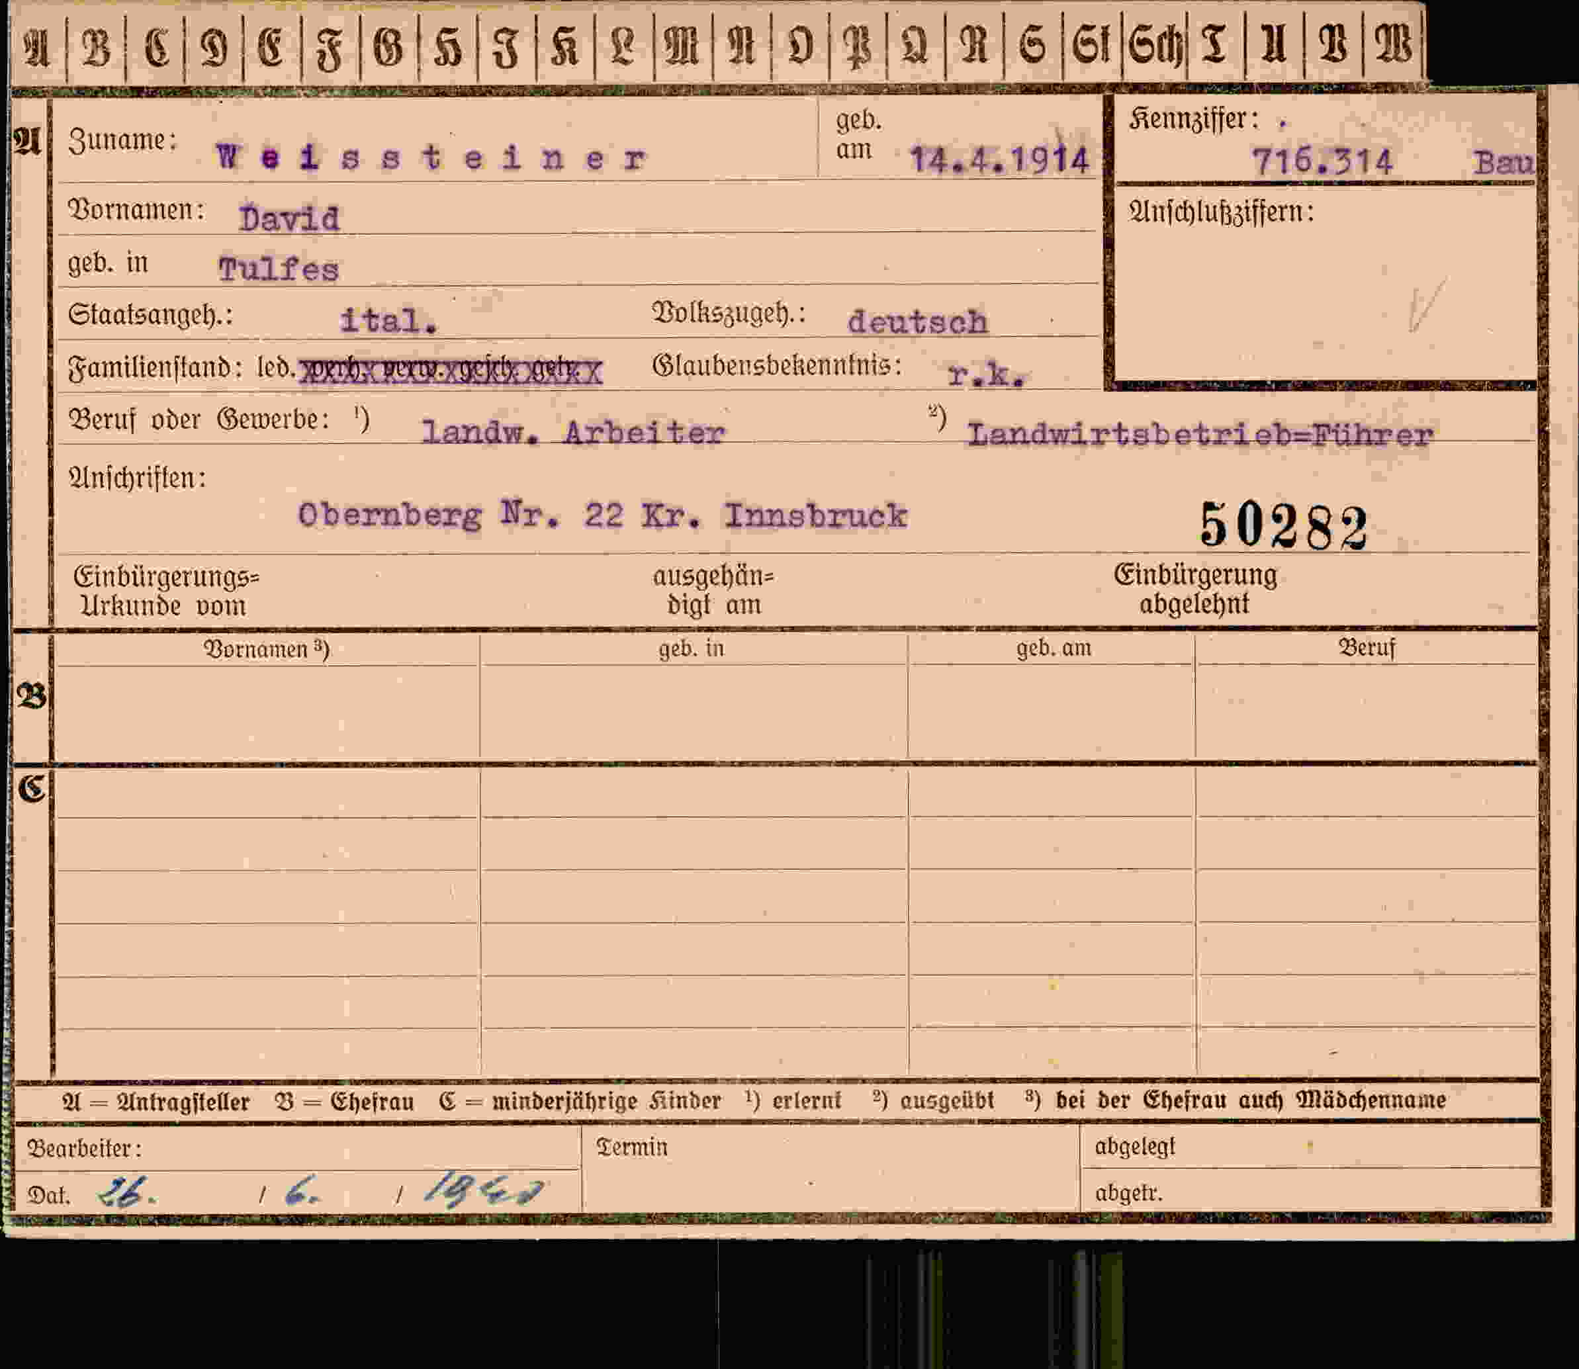
Task: Click the "abgelegt" label
Action: pyautogui.click(x=1134, y=1147)
